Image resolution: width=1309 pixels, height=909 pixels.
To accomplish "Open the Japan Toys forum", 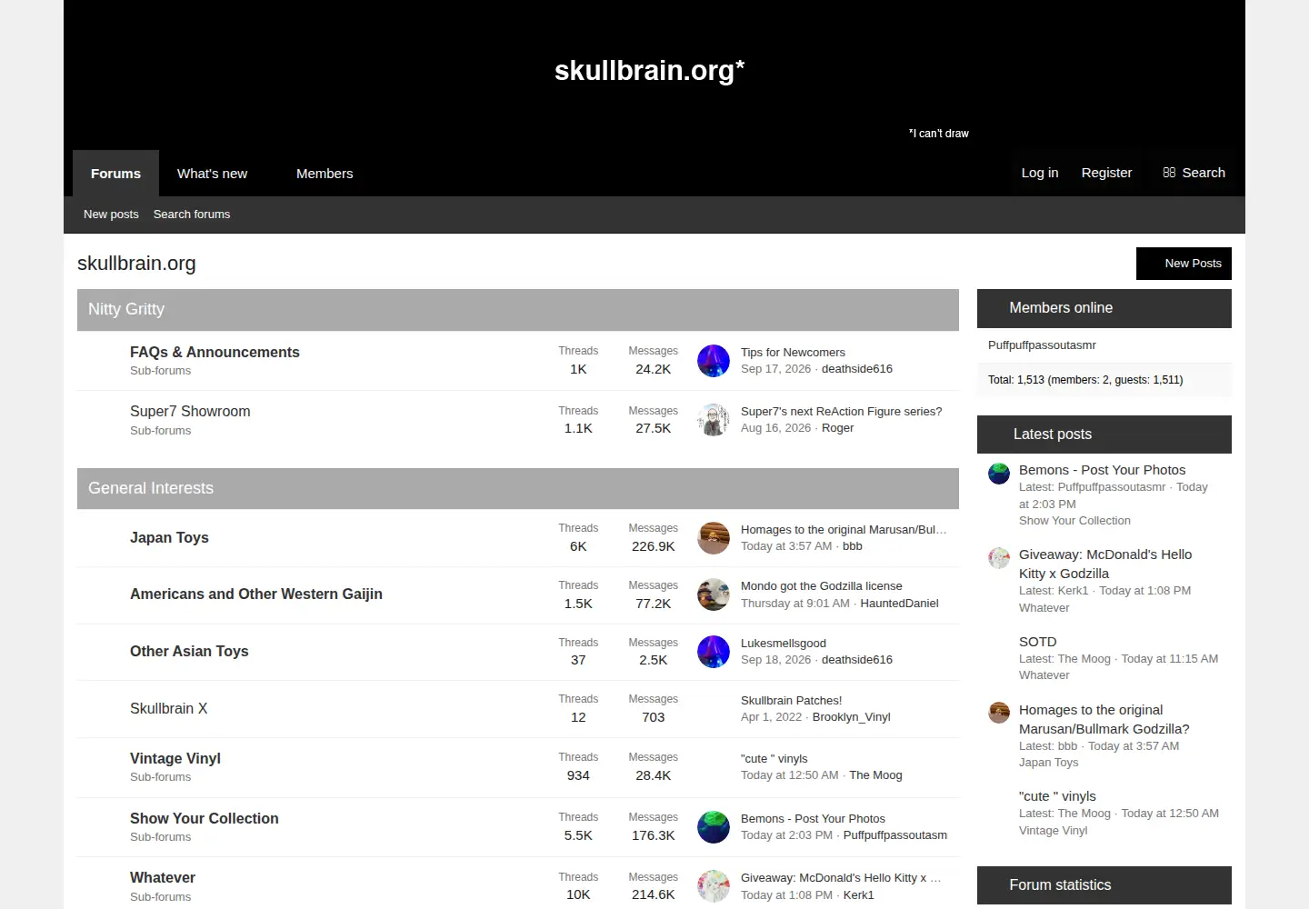I will (169, 537).
